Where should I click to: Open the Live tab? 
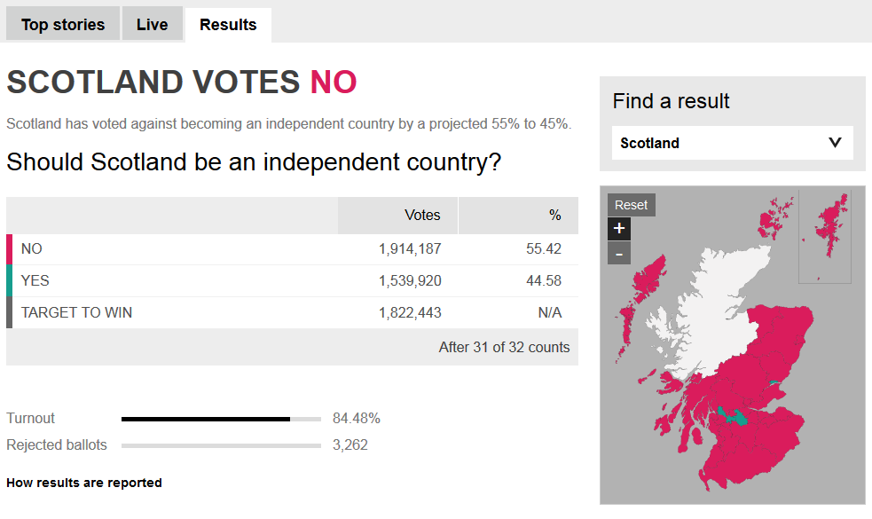[x=152, y=25]
